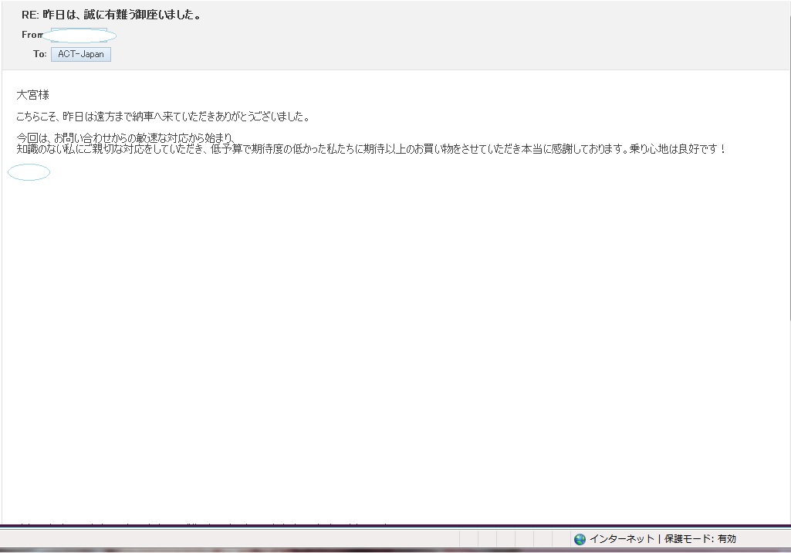The height and width of the screenshot is (553, 791).
Task: Click the ACT-Japan recipient chip
Action: point(81,54)
